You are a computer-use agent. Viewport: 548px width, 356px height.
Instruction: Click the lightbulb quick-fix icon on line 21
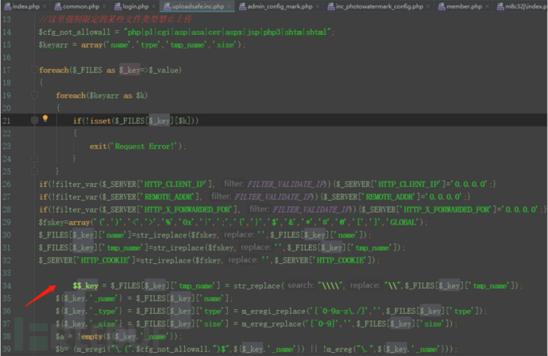click(x=45, y=118)
